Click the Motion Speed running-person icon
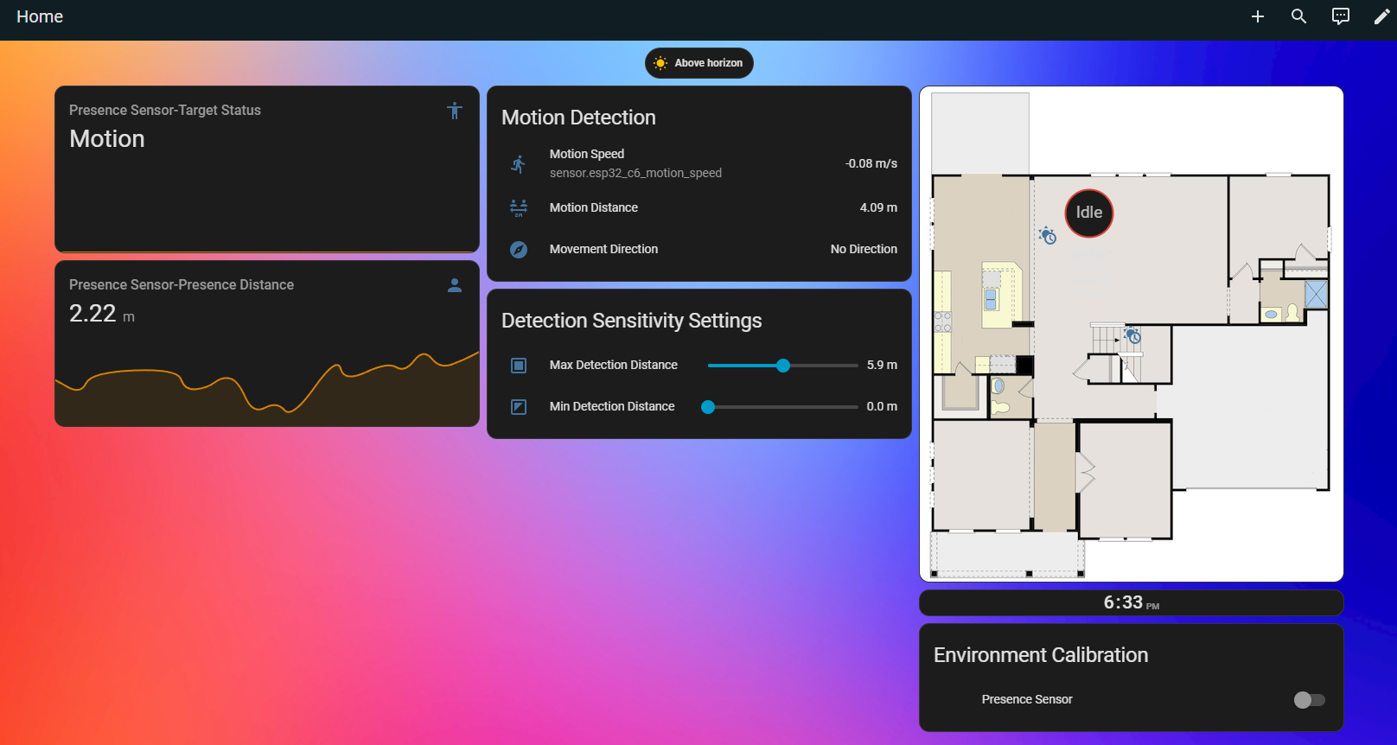1397x745 pixels. point(519,163)
